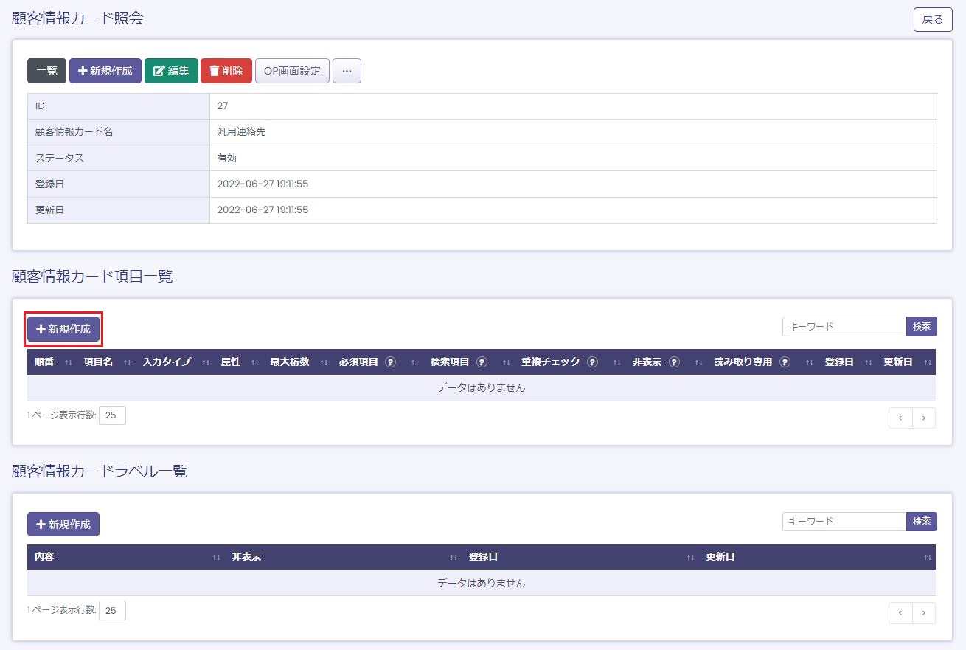The image size is (966, 650).
Task: Click the green 編集 edit button
Action: point(171,72)
